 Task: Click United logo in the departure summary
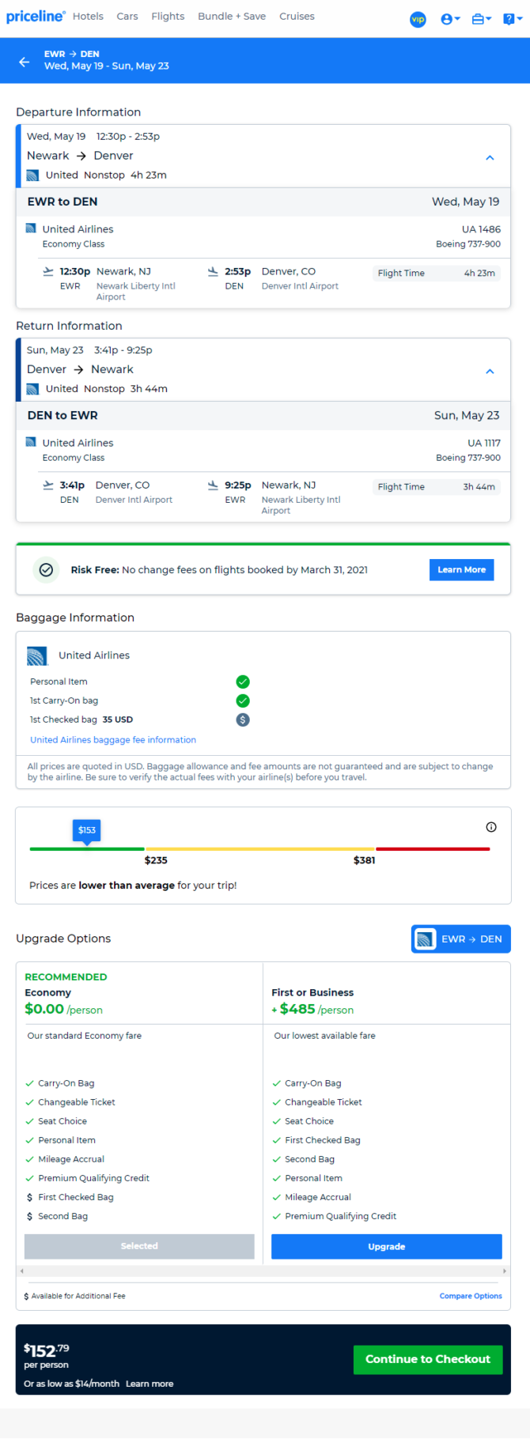pyautogui.click(x=32, y=176)
